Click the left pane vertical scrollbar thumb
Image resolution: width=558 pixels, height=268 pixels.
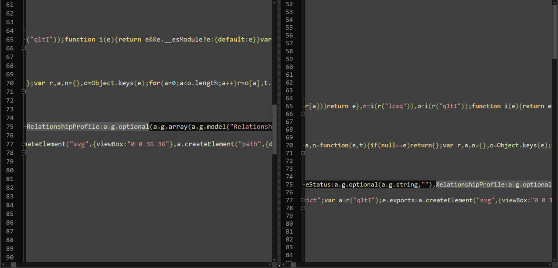click(274, 129)
